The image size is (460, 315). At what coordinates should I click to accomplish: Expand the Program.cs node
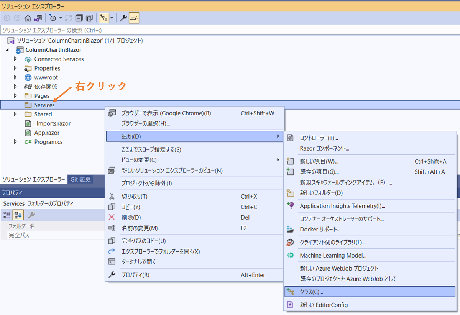click(x=15, y=142)
